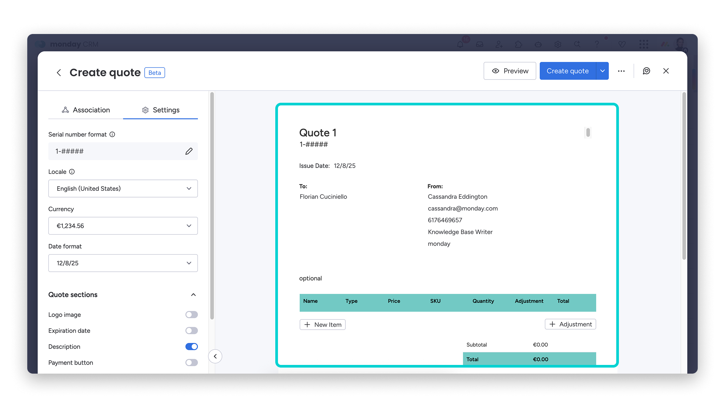
Task: Click the heart icon in the top bar
Action: 622,44
